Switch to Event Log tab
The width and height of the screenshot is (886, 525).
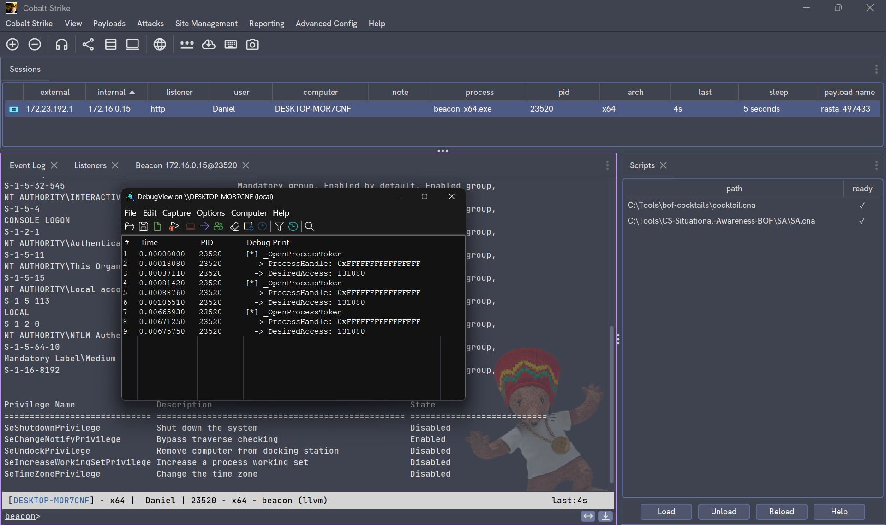pyautogui.click(x=27, y=165)
